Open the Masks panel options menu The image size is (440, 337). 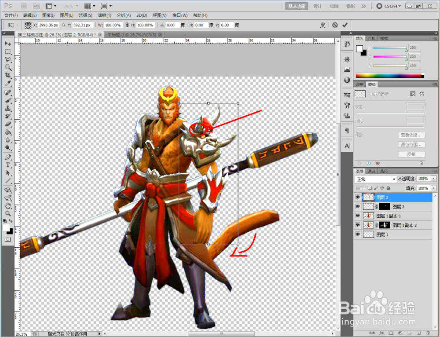tap(434, 84)
